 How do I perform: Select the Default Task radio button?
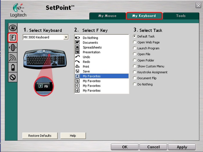(x=135, y=36)
